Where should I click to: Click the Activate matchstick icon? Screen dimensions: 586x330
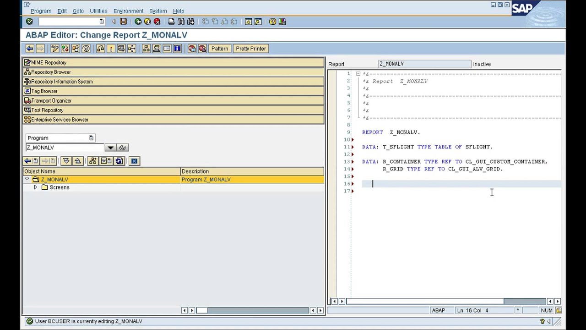pyautogui.click(x=111, y=49)
